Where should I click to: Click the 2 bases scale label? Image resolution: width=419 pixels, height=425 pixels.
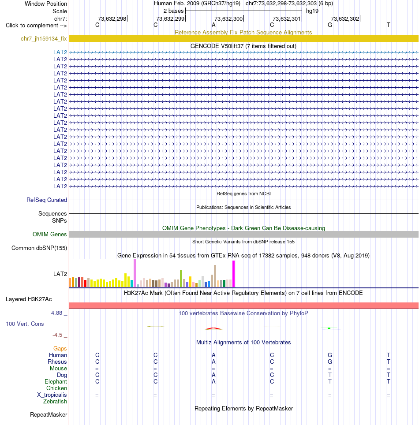tap(174, 11)
